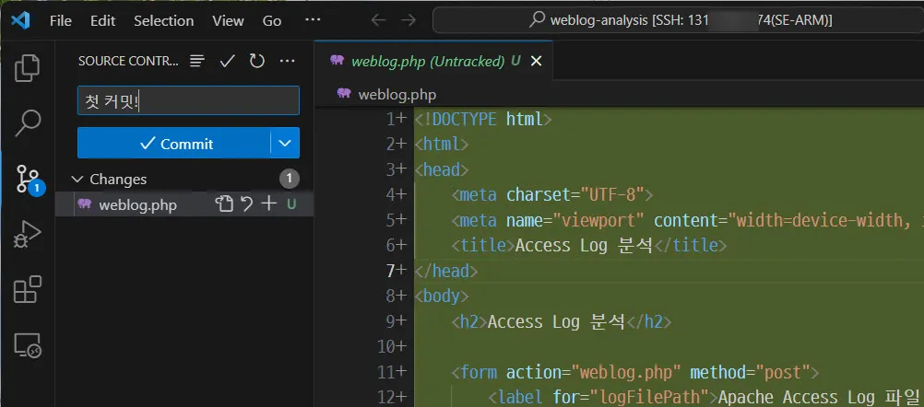Select weblog.php in the Changes list

click(184, 204)
